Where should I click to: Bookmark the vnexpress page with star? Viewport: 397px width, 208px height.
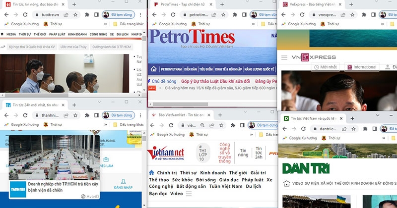point(352,15)
